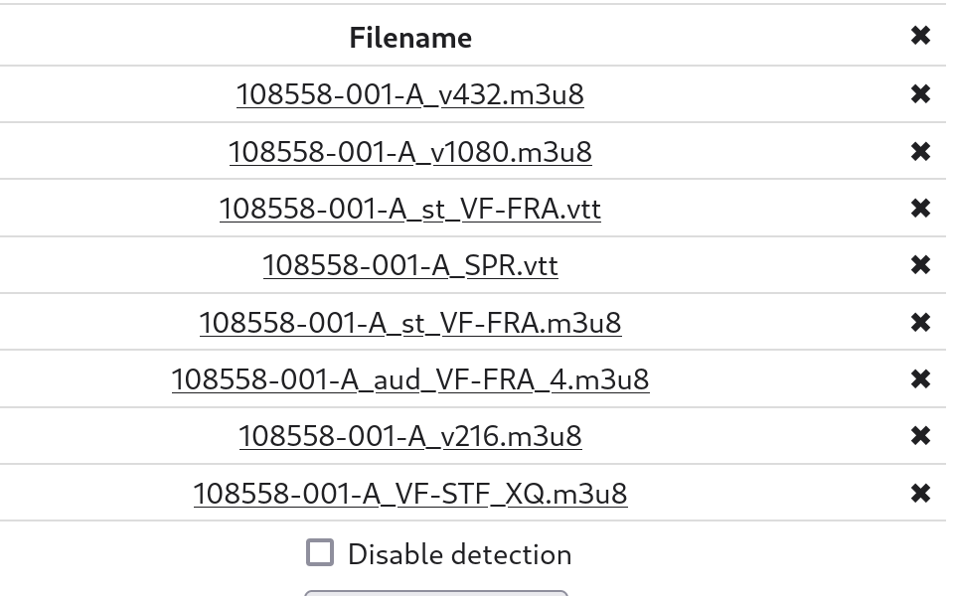Open the 108558-001-A_aud_VF-FRA_4.m3u8 audio link
This screenshot has width=954, height=596.
coord(410,379)
